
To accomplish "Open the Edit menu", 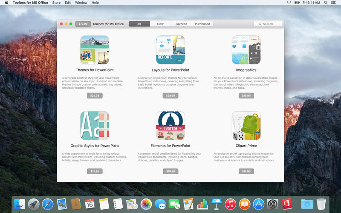I will pos(68,3).
